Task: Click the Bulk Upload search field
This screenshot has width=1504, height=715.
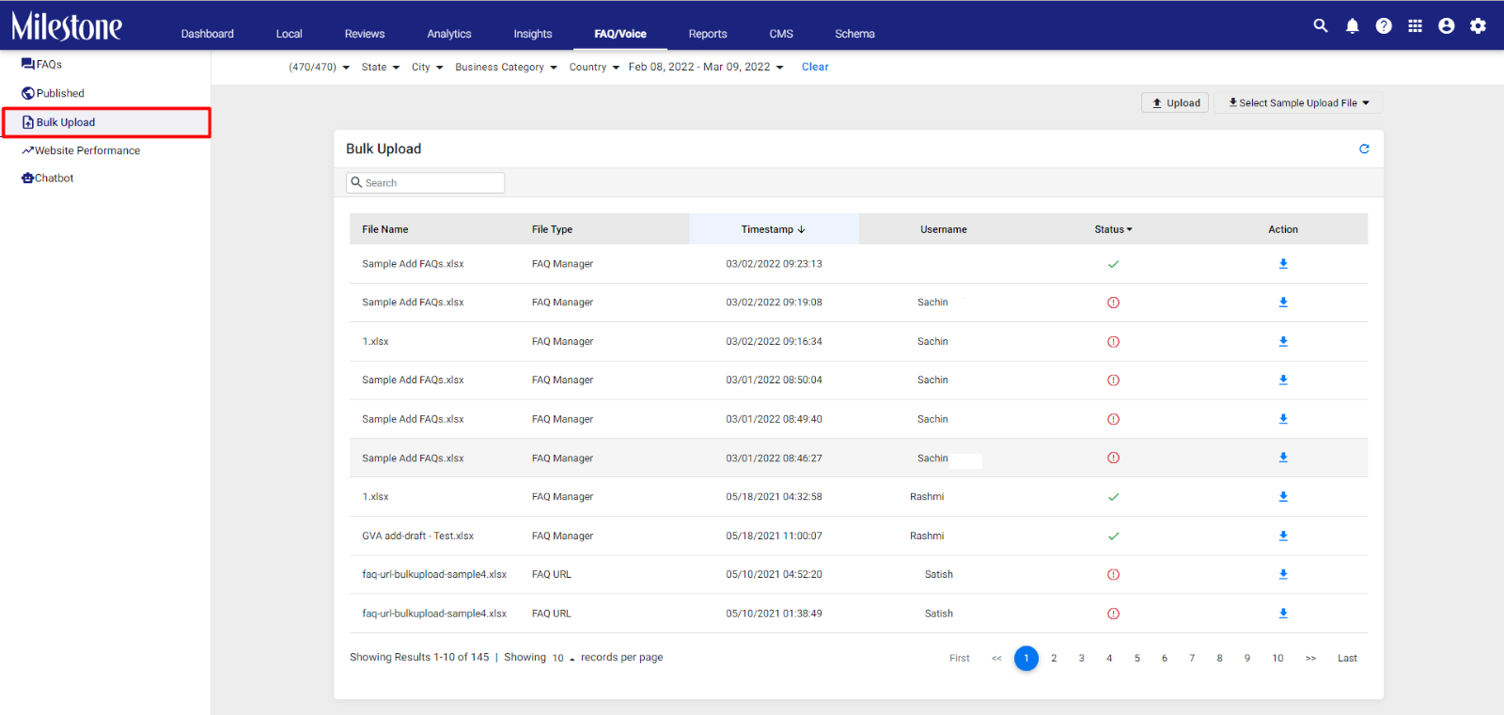Action: pyautogui.click(x=425, y=182)
